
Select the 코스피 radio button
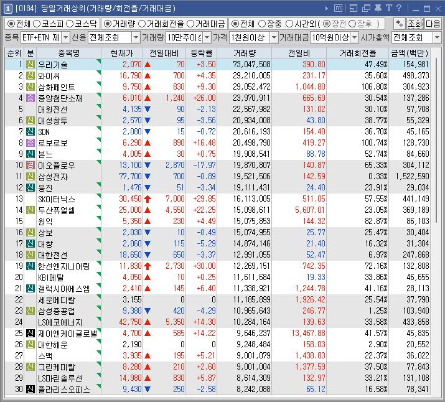pyautogui.click(x=37, y=24)
